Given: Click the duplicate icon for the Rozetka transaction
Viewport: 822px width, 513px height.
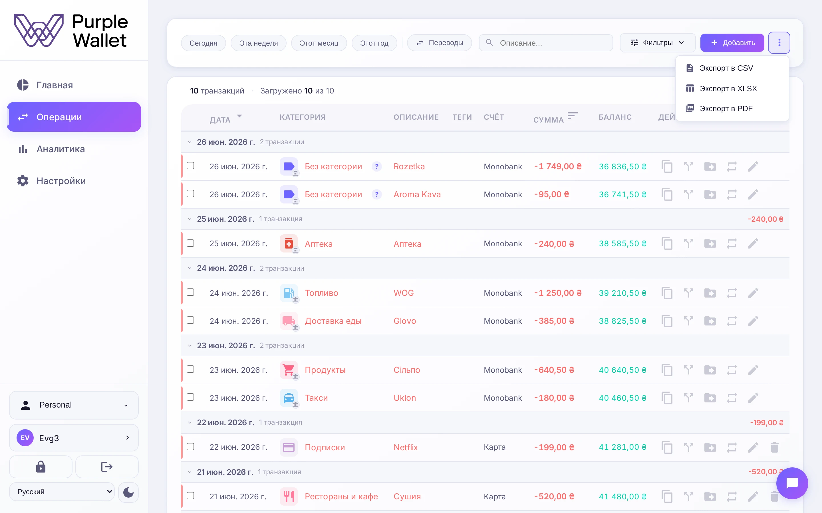Looking at the screenshot, I should point(667,167).
